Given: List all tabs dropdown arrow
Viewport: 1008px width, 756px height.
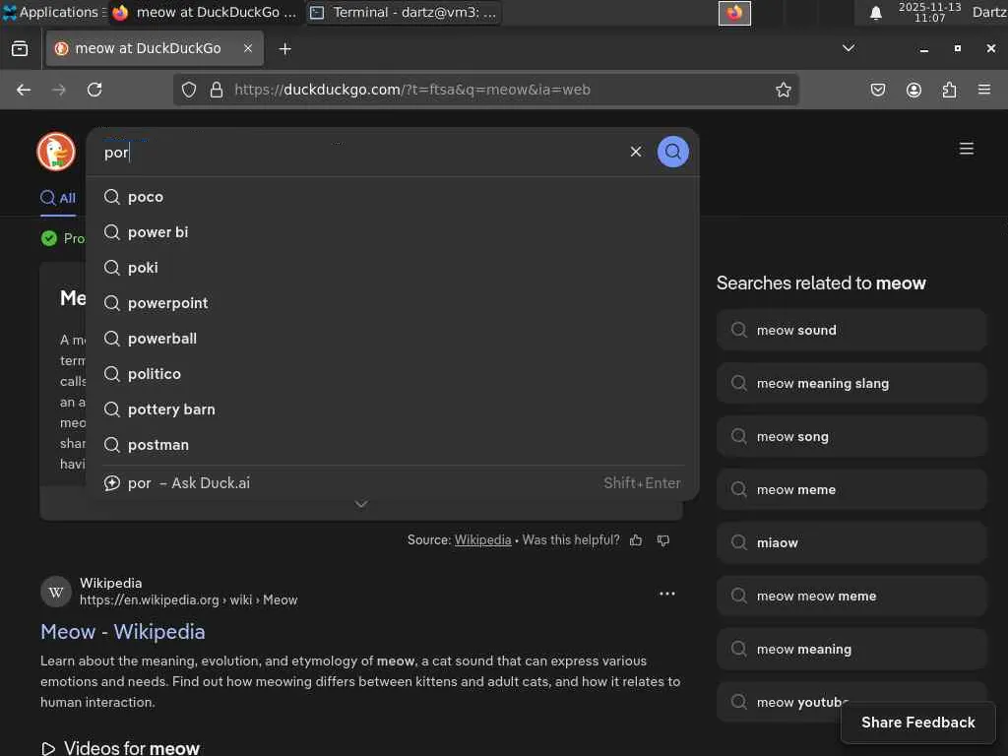Looking at the screenshot, I should point(849,48).
